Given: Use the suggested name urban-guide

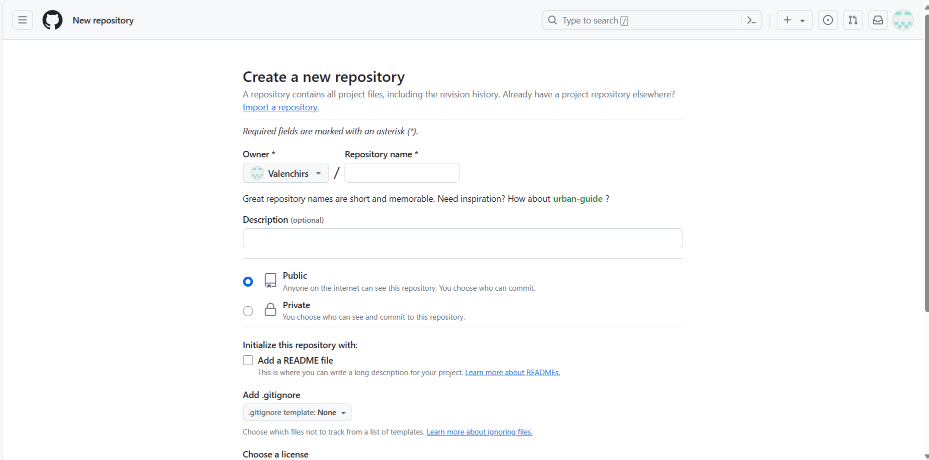Looking at the screenshot, I should coord(577,199).
